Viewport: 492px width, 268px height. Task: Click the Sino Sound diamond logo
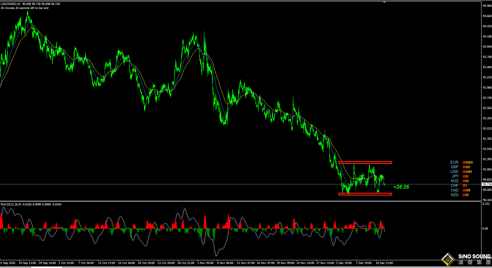[448, 259]
